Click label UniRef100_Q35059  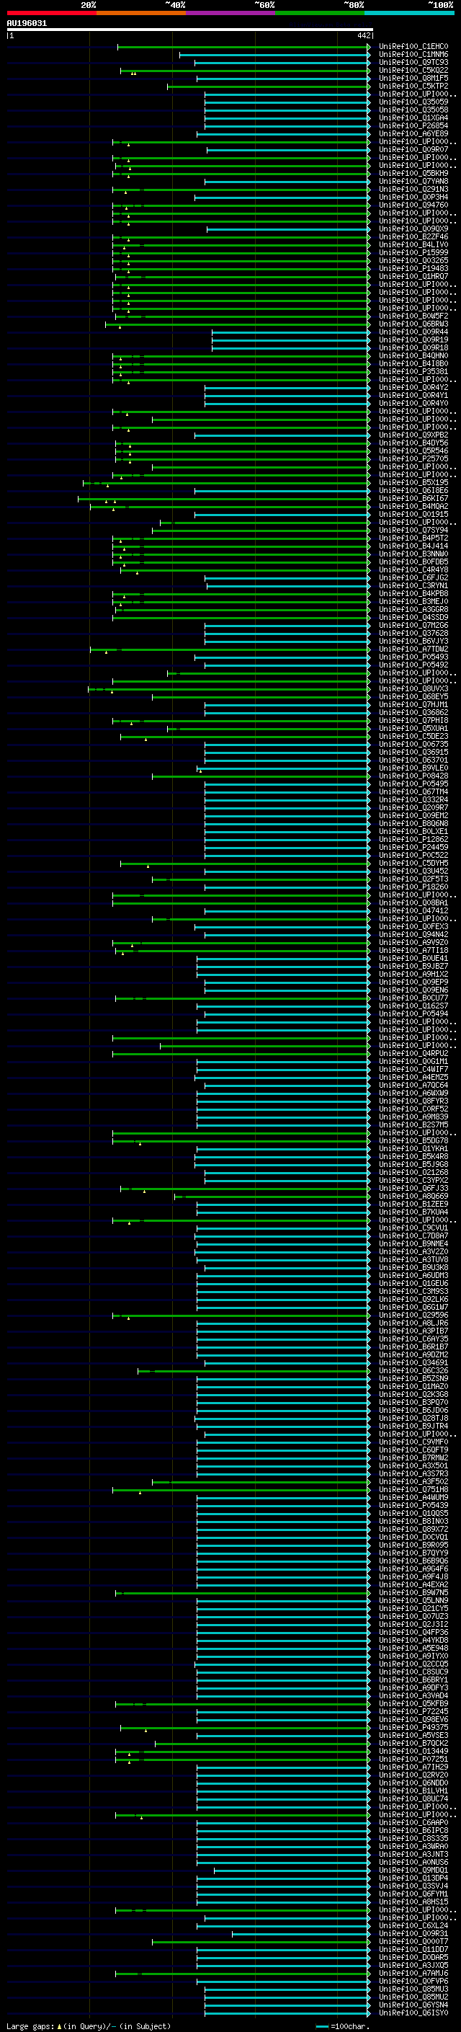(x=413, y=102)
